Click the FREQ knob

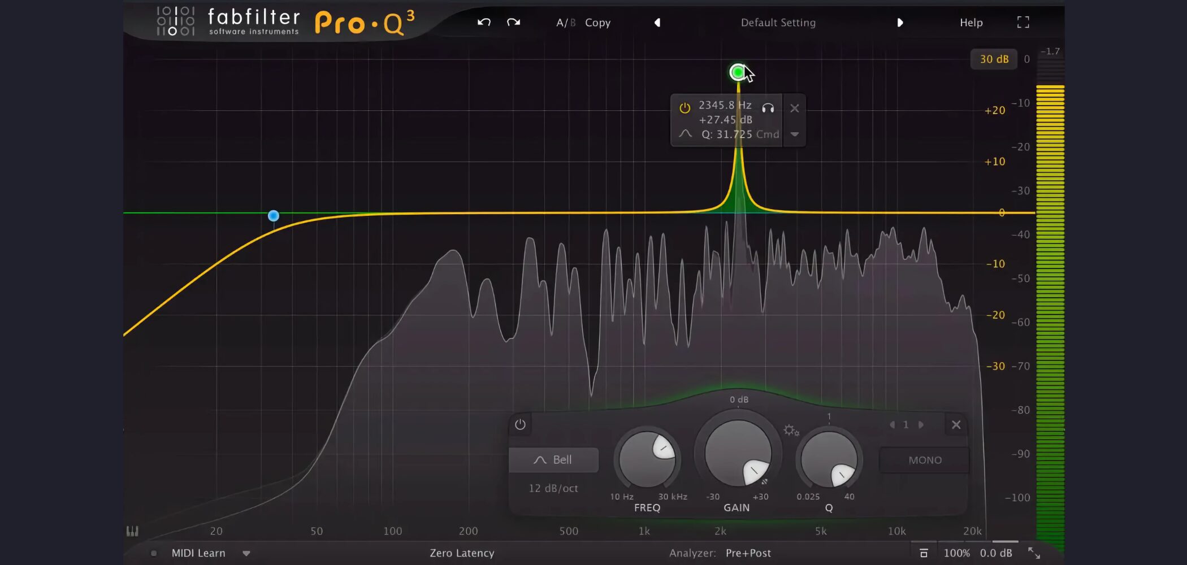(x=647, y=459)
